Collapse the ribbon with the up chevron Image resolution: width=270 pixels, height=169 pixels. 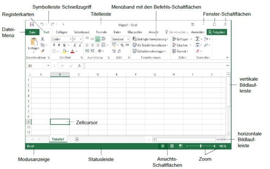click(x=227, y=58)
